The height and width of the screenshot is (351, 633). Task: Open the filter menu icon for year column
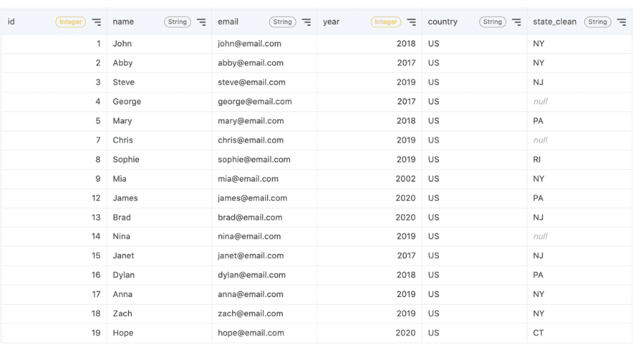pos(411,22)
